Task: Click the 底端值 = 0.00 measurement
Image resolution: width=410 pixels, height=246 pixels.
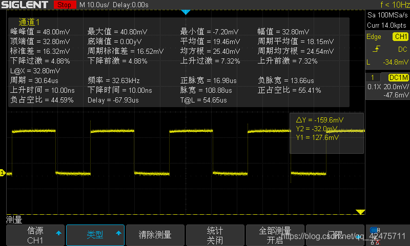Action: [114, 42]
